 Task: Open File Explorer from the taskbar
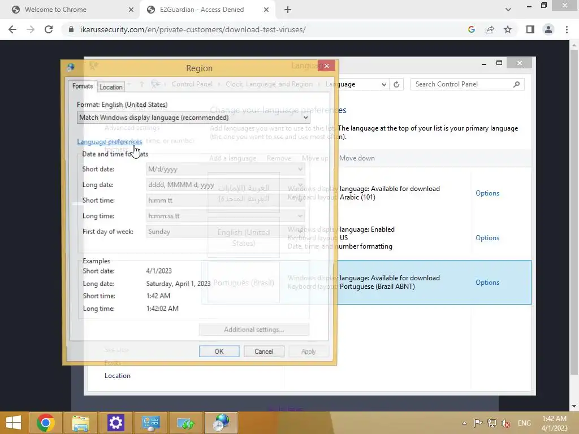tap(80, 423)
